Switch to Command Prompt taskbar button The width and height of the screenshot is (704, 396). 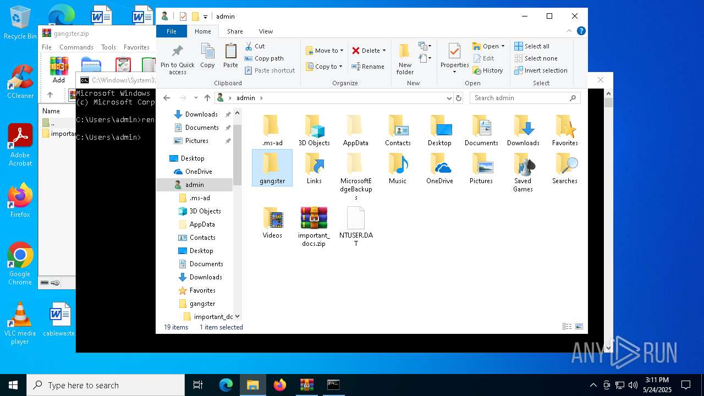pos(333,385)
